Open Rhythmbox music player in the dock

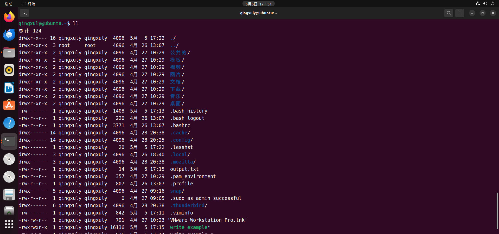[9, 70]
